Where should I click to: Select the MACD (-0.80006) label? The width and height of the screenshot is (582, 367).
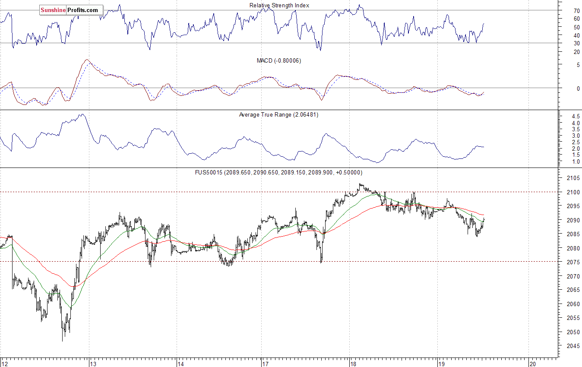point(279,61)
